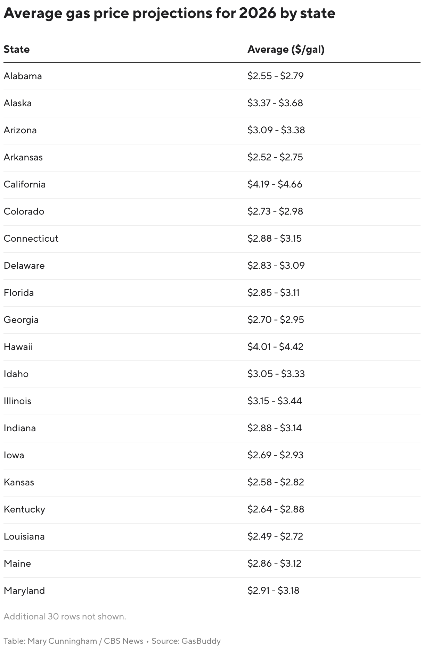Click Alaska's price range $3.37 - $3.68

point(275,103)
